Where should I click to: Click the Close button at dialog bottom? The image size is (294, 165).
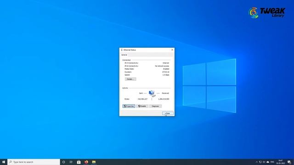click(168, 113)
